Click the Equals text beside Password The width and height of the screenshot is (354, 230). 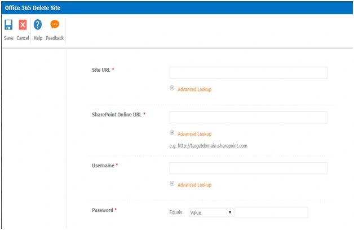pyautogui.click(x=176, y=212)
